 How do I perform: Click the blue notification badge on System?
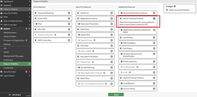pyautogui.click(x=26, y=29)
